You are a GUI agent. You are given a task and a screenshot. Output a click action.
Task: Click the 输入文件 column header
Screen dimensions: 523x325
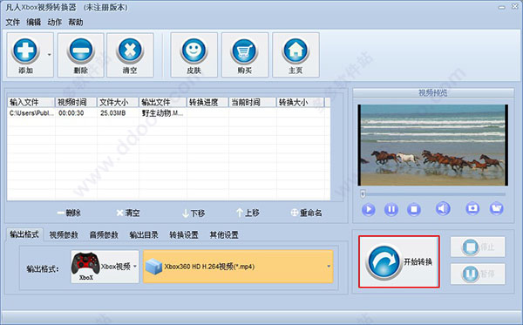click(x=31, y=102)
